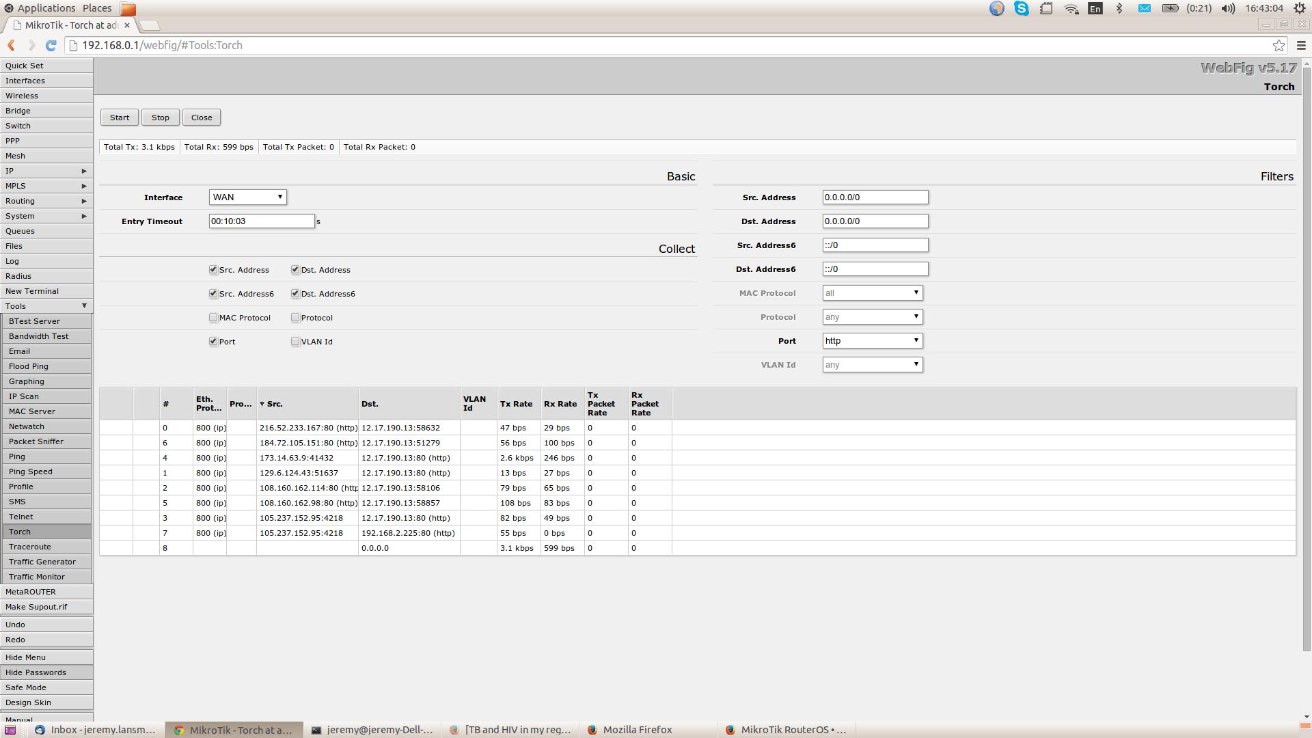
Task: Open the Skype tray icon
Action: click(x=1022, y=8)
